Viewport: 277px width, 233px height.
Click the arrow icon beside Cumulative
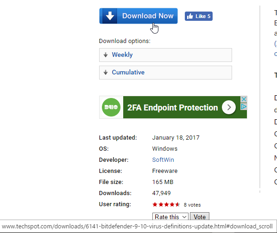click(106, 73)
